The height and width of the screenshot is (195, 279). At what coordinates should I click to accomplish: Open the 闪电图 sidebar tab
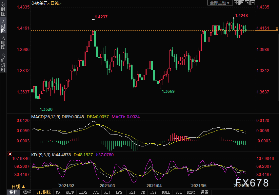click(x=3, y=42)
